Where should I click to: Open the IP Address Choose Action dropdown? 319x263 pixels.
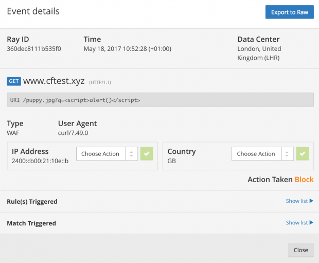point(107,154)
